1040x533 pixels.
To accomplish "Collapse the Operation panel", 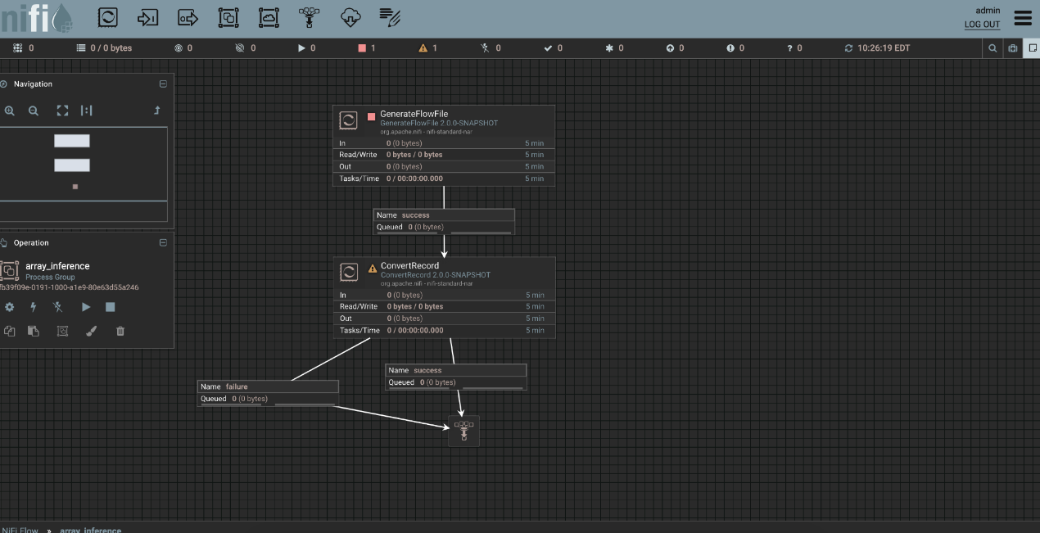I will coord(163,243).
